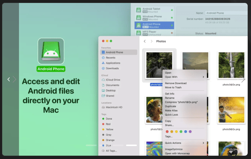Select the photo9@2x.png thumbnail
Viewport: 251px width, 159px height.
tap(231, 110)
